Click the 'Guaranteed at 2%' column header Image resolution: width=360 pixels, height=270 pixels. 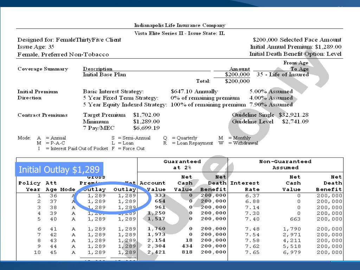(182, 165)
